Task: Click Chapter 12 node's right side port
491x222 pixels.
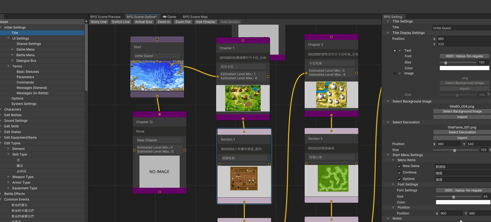Action: (185, 150)
